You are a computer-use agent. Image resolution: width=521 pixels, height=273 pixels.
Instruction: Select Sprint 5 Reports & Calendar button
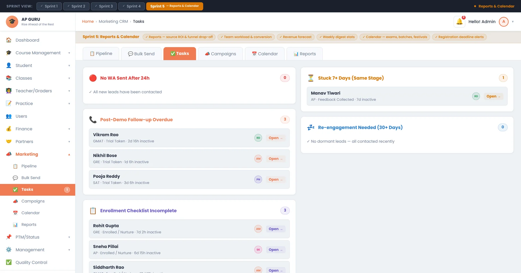(x=175, y=6)
